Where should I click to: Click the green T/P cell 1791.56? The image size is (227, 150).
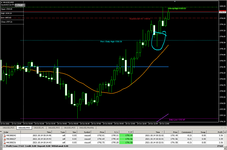[x=126, y=139]
